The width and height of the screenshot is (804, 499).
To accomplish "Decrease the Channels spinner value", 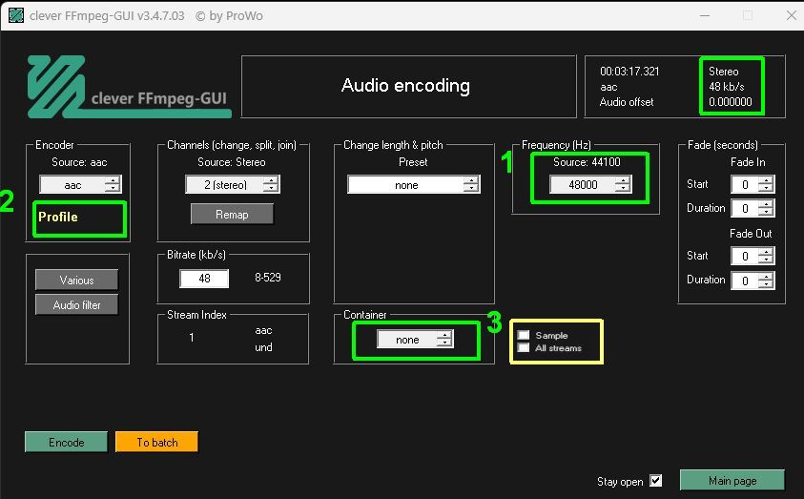I will (271, 189).
